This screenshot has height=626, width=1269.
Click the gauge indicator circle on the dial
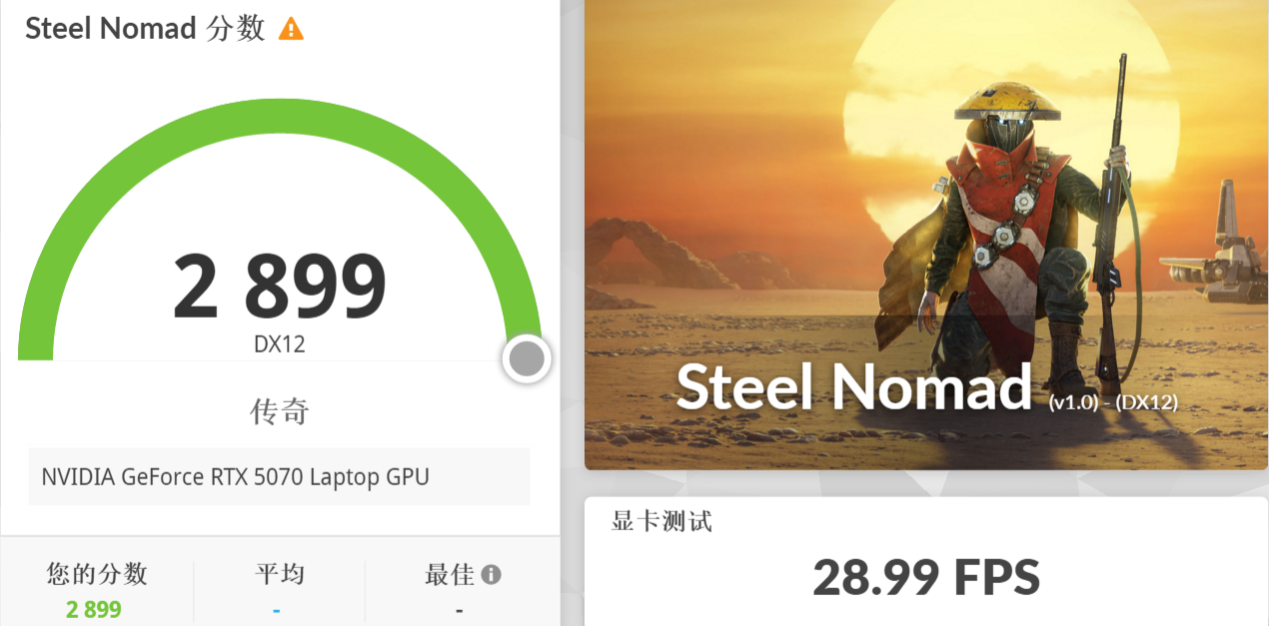(x=527, y=358)
